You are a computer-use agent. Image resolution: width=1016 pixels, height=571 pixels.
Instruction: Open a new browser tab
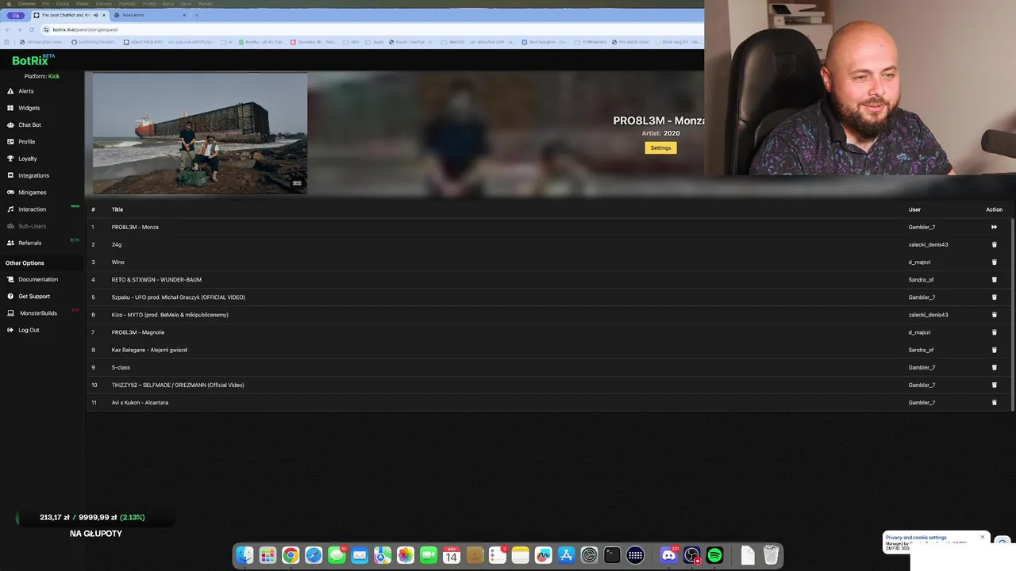click(197, 15)
